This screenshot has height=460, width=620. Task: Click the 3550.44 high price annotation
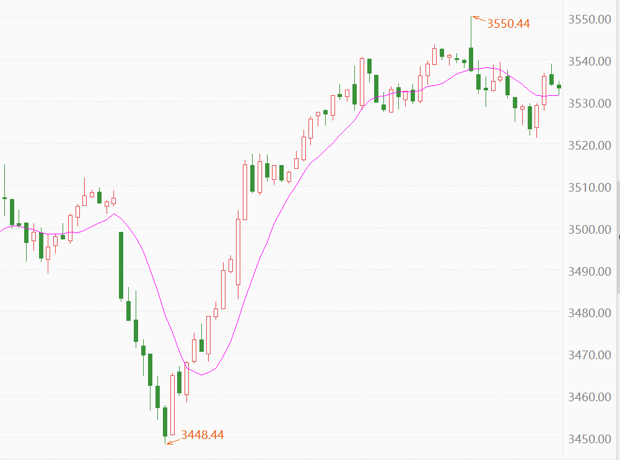(x=509, y=24)
